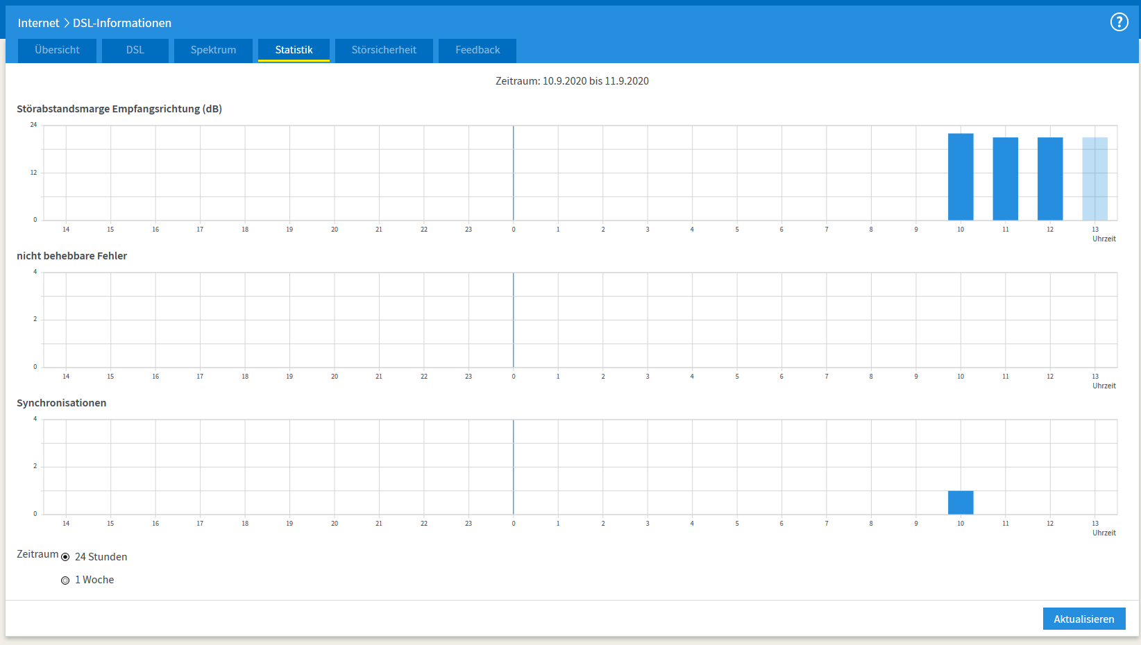Click DSL-Informationen in the breadcrumb

(122, 23)
